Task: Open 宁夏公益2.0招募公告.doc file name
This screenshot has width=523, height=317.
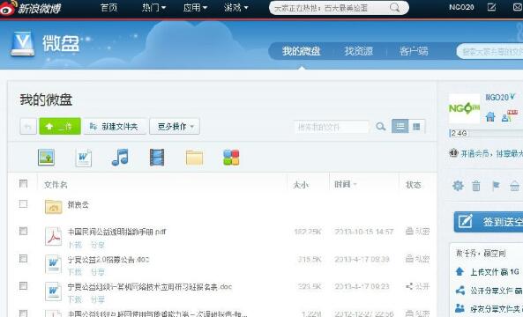Action: [108, 259]
